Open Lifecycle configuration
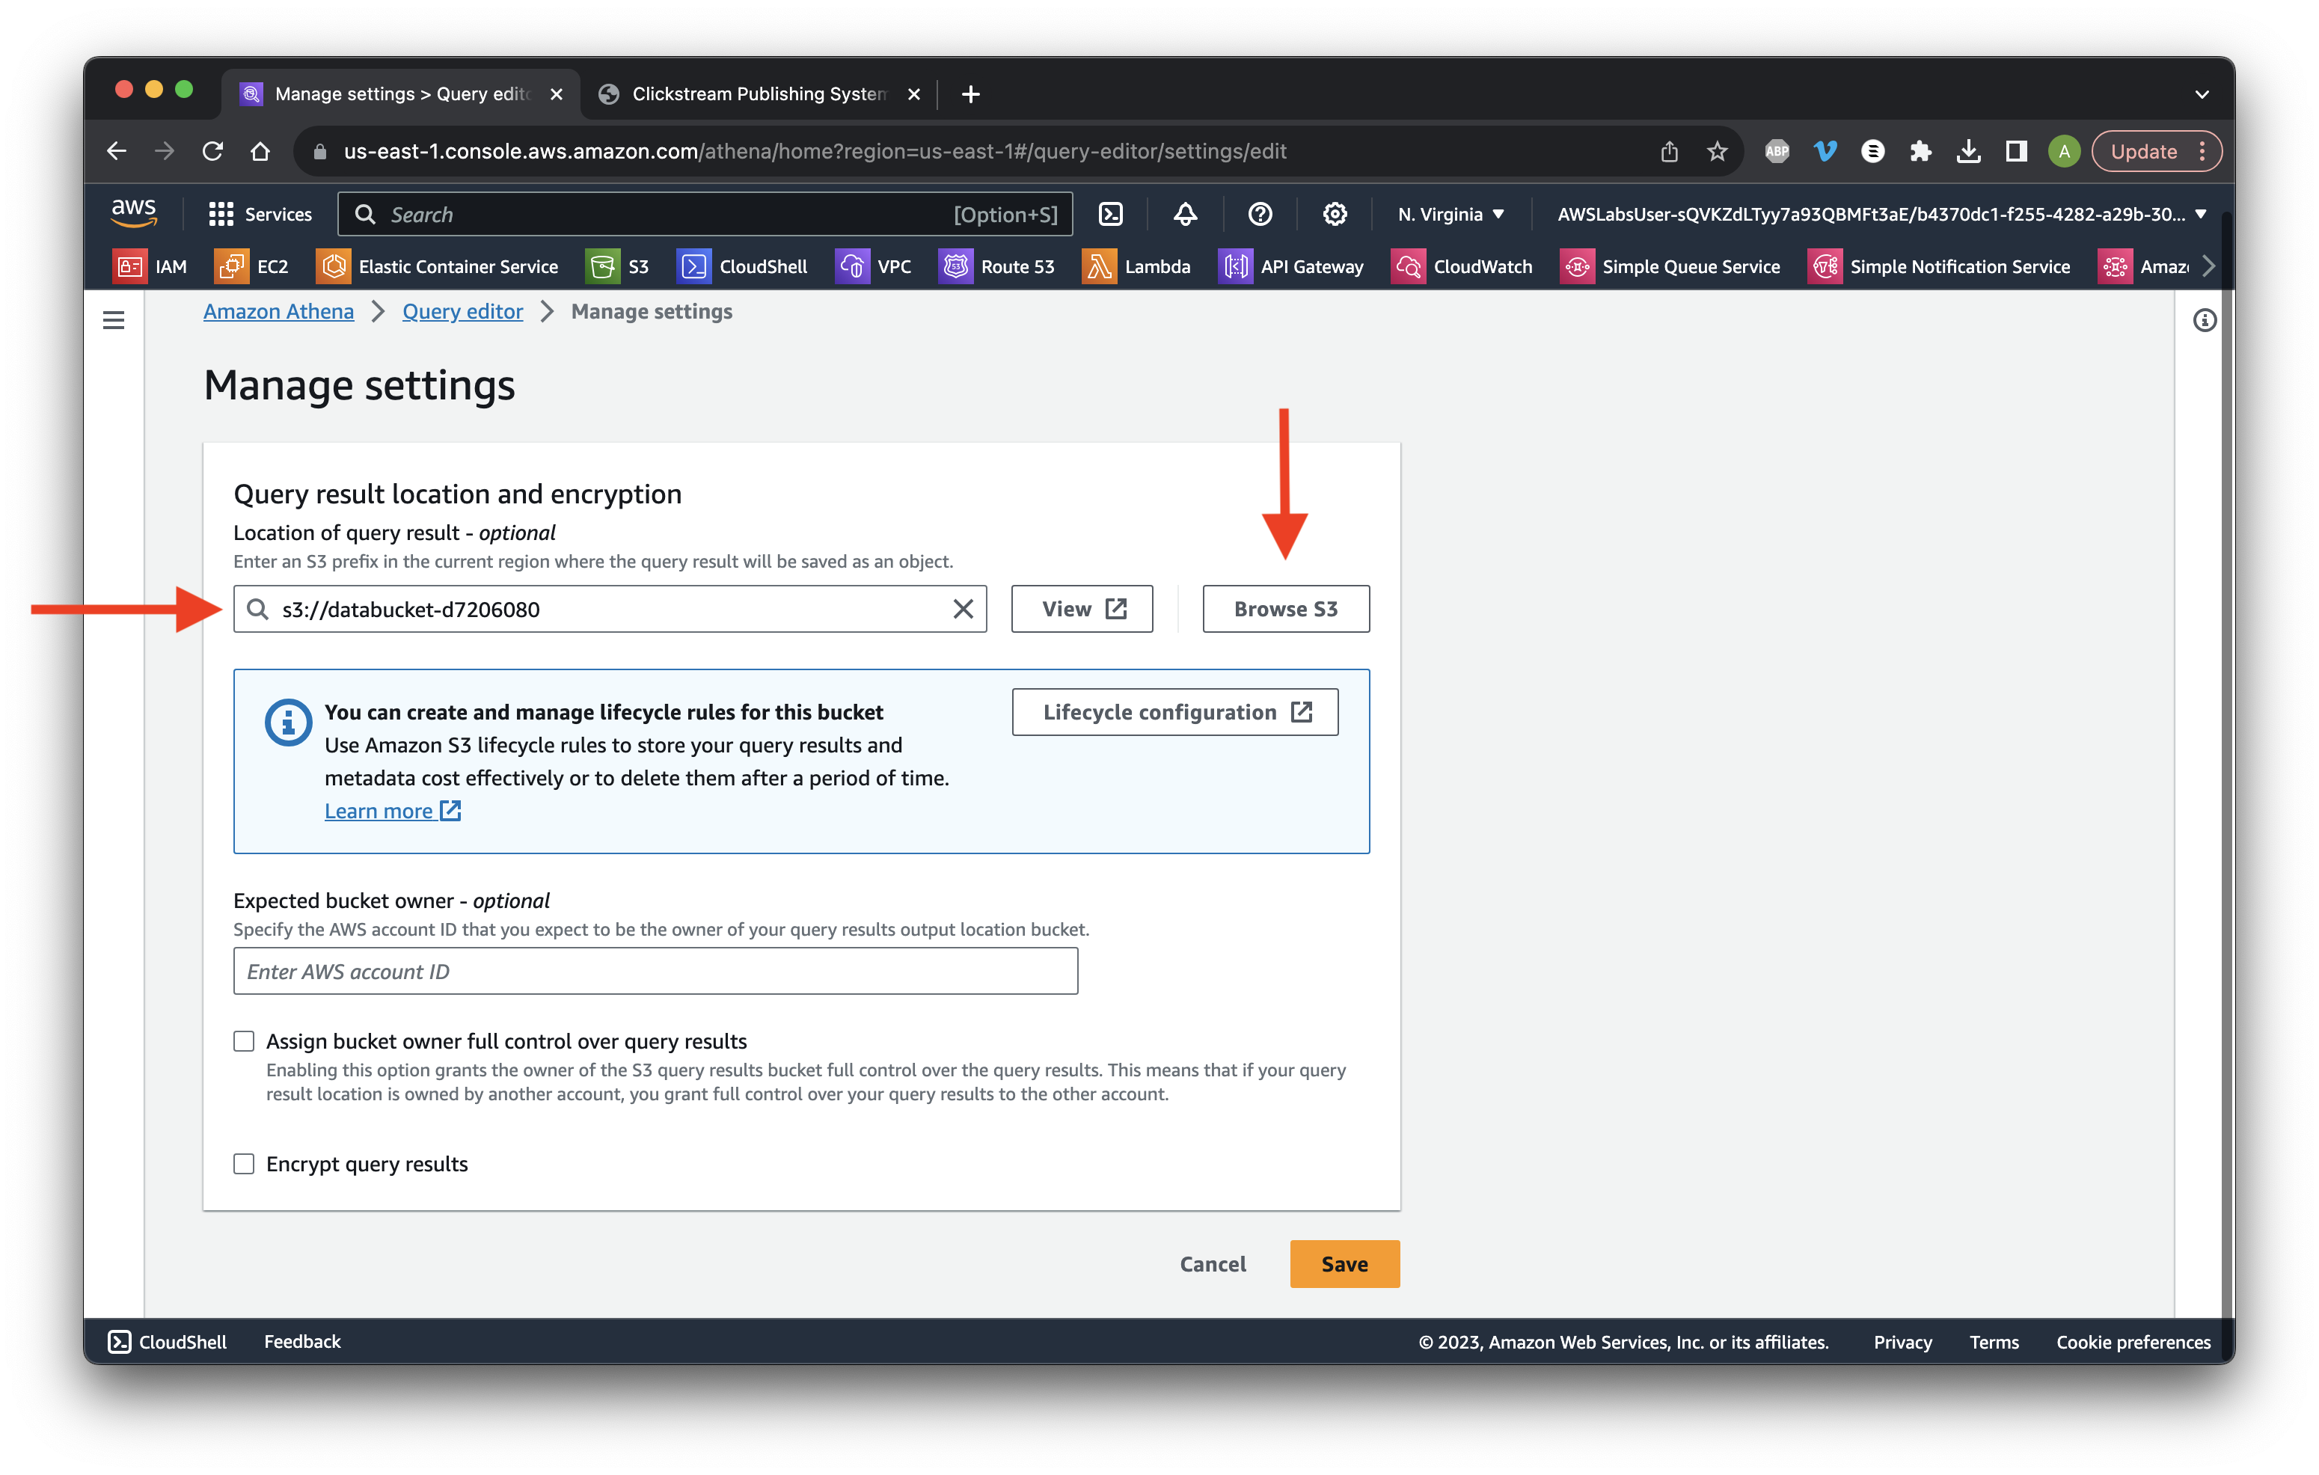The width and height of the screenshot is (2319, 1475). (1175, 711)
